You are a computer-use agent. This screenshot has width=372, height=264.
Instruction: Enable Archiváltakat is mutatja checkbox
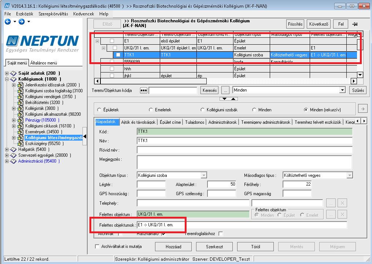pos(97,246)
